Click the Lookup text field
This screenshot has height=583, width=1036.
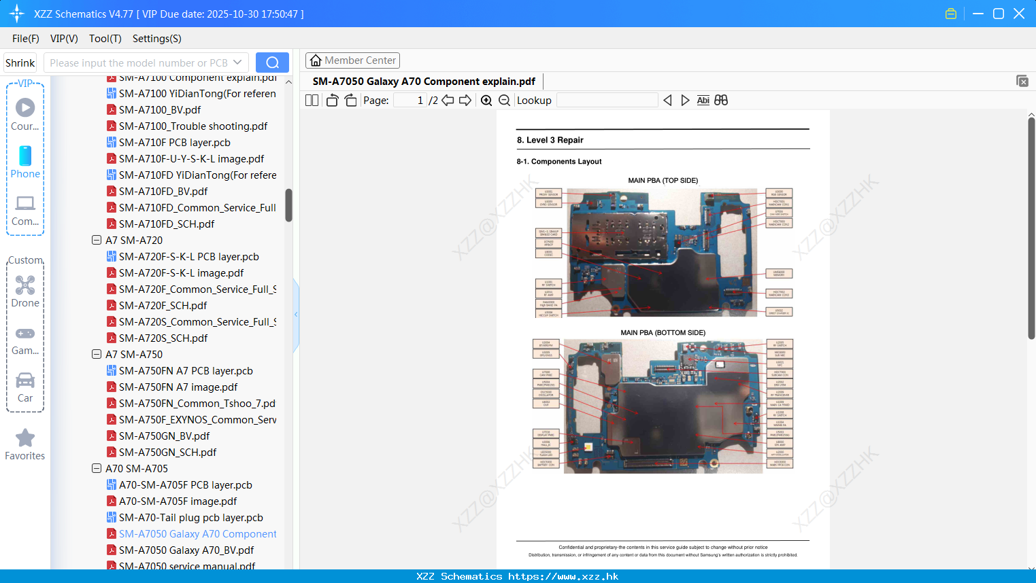[x=607, y=100]
